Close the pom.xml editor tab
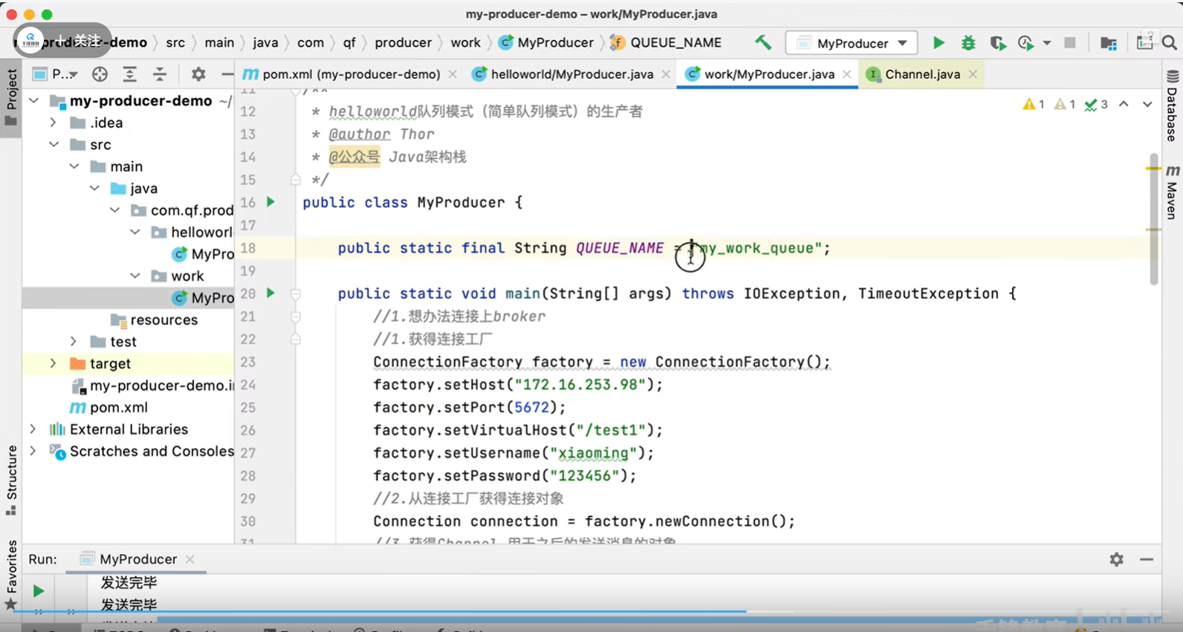The image size is (1183, 632). click(x=453, y=74)
